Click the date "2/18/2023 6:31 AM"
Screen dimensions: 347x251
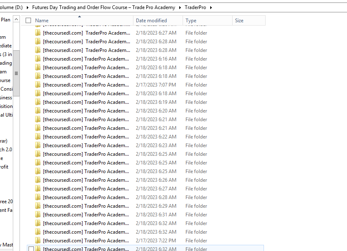point(156,214)
